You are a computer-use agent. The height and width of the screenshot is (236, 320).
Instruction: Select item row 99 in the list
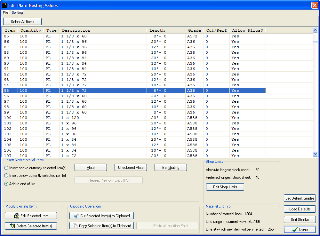134,112
